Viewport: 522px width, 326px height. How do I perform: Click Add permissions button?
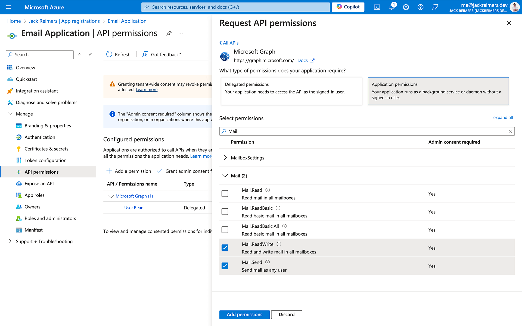tap(244, 314)
